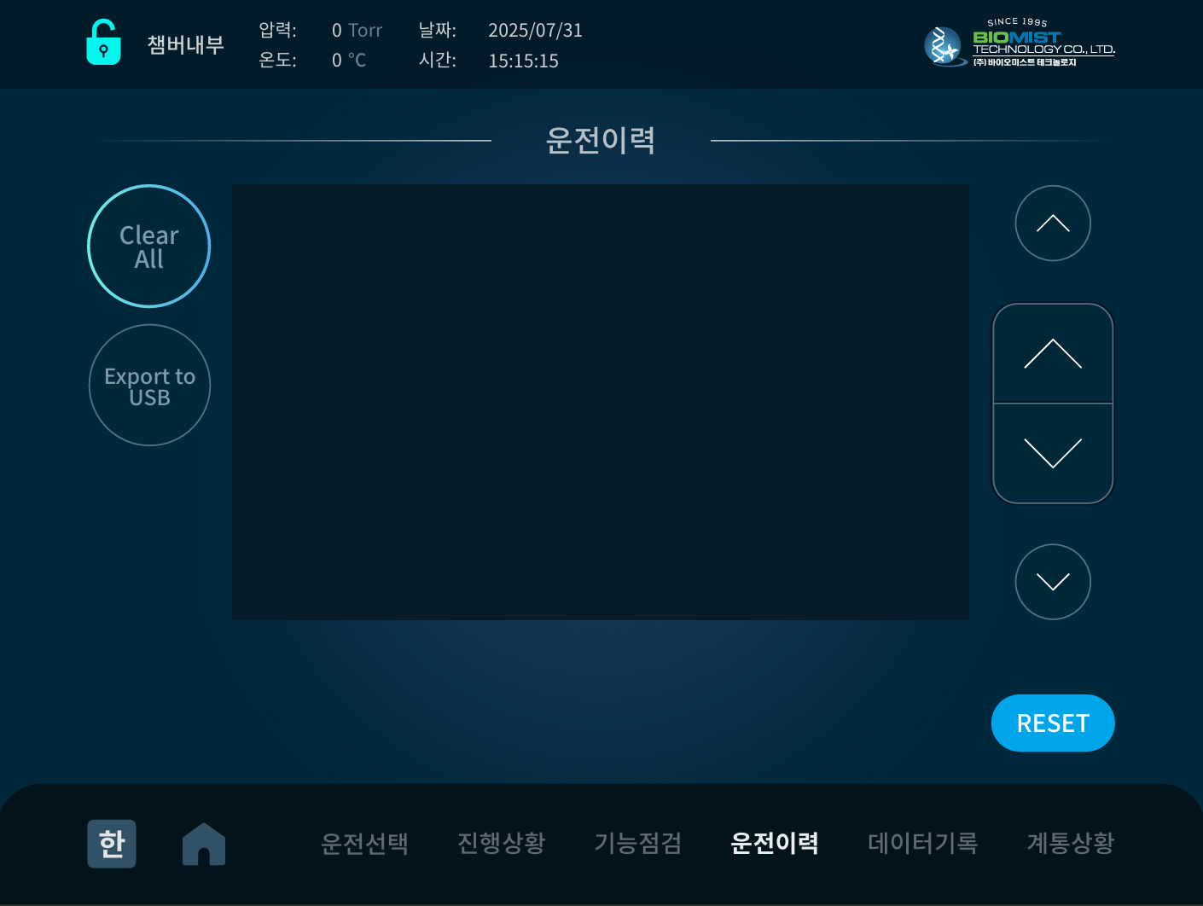Click the cyan unlock padlock icon
Screen dimensions: 1203x906
[x=103, y=43]
